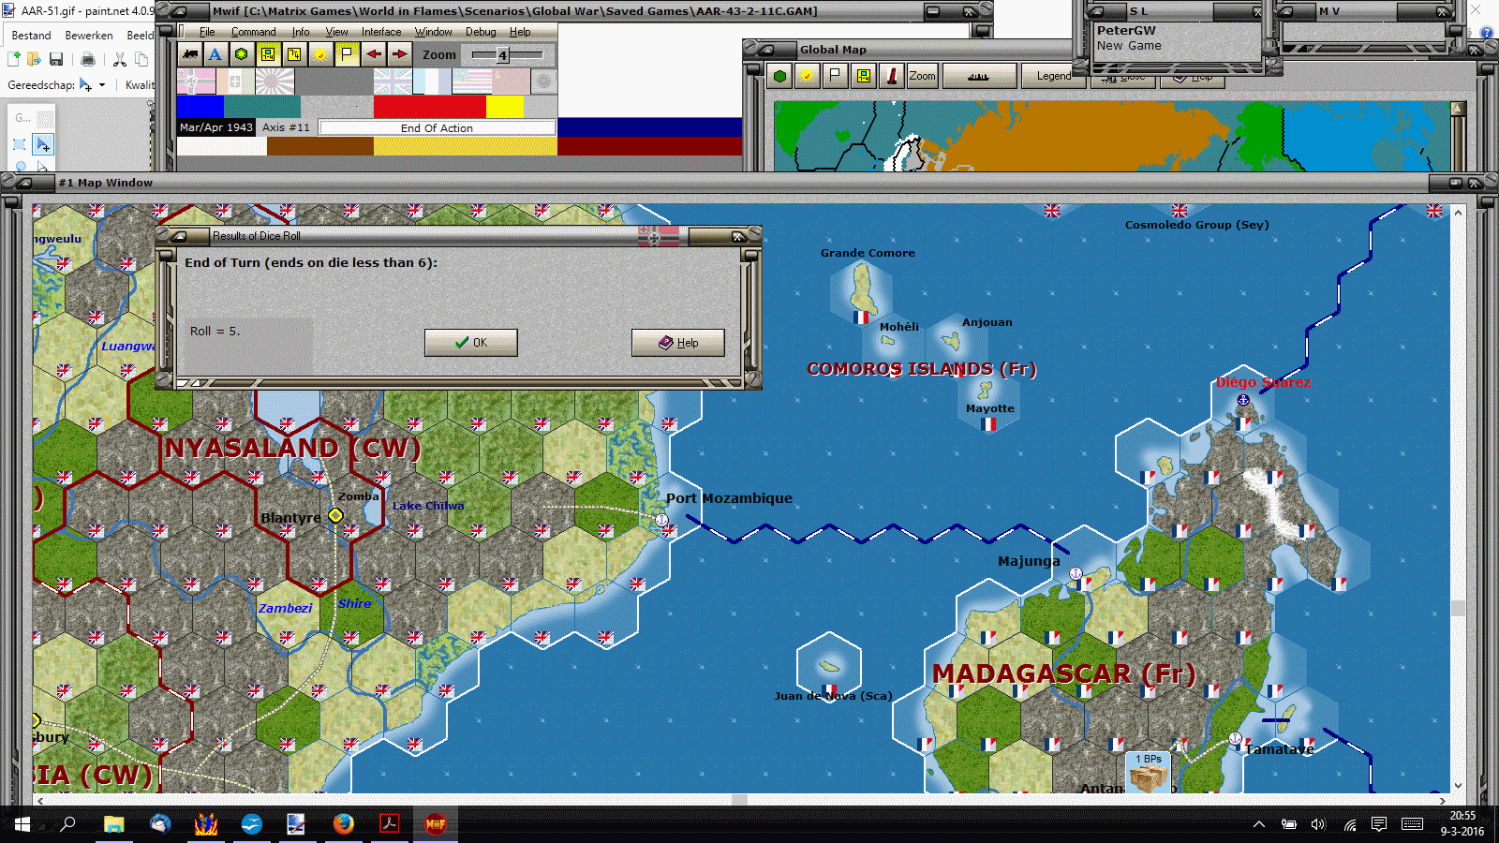This screenshot has height=843, width=1499.
Task: Click the 1 BPs crate unit in Madagascar
Action: click(1149, 773)
